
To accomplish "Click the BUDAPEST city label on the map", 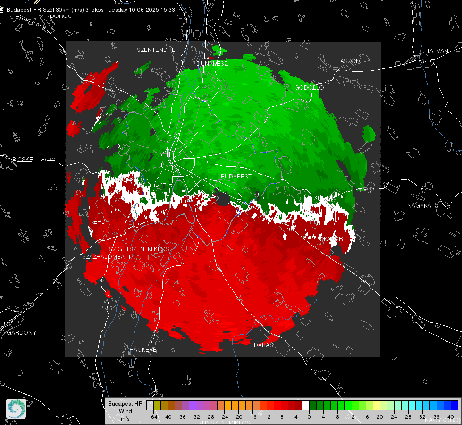I will [x=236, y=176].
